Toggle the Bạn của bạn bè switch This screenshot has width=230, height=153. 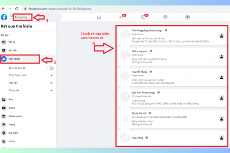pyautogui.click(x=50, y=68)
